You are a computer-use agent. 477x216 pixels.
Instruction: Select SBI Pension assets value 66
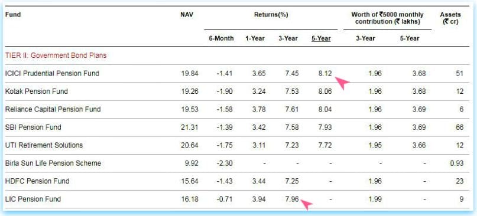[x=460, y=127]
